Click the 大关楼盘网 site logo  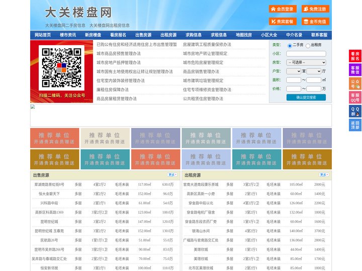coord(78,13)
